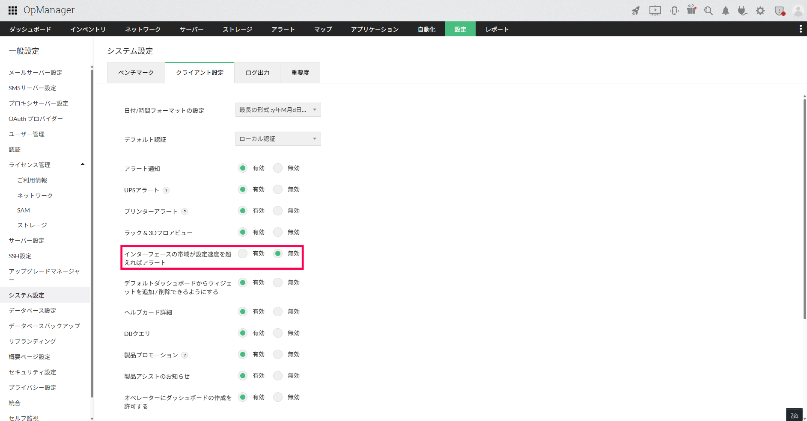Open the three-dot more menu in navbar

[801, 29]
